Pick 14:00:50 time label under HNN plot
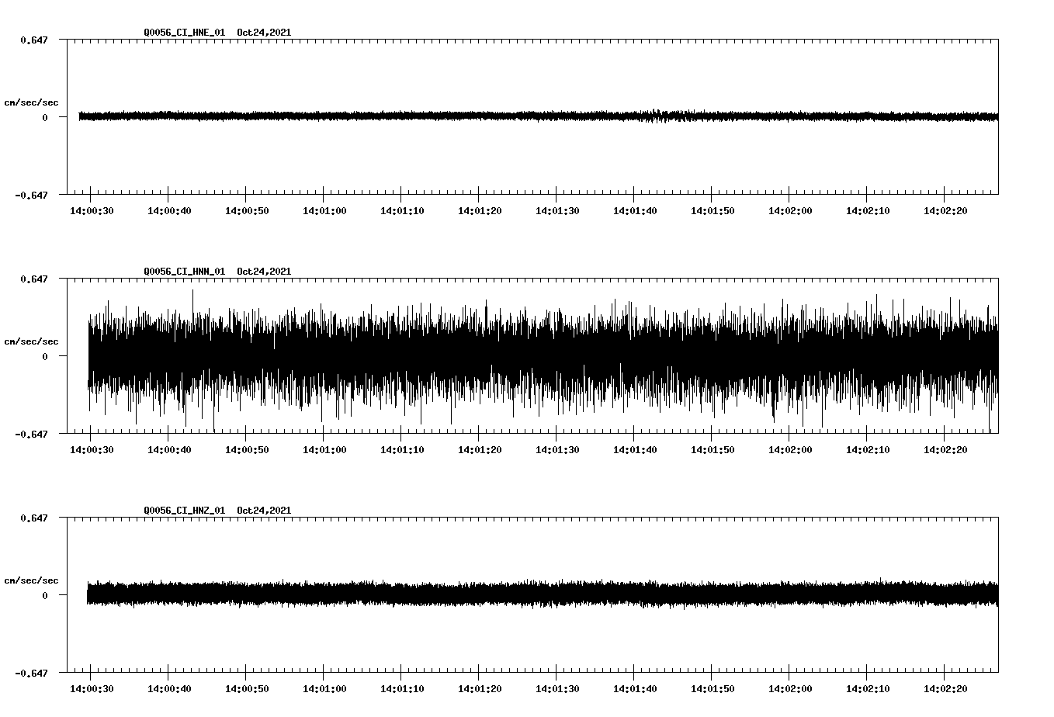The height and width of the screenshot is (717, 1054). coord(247,450)
